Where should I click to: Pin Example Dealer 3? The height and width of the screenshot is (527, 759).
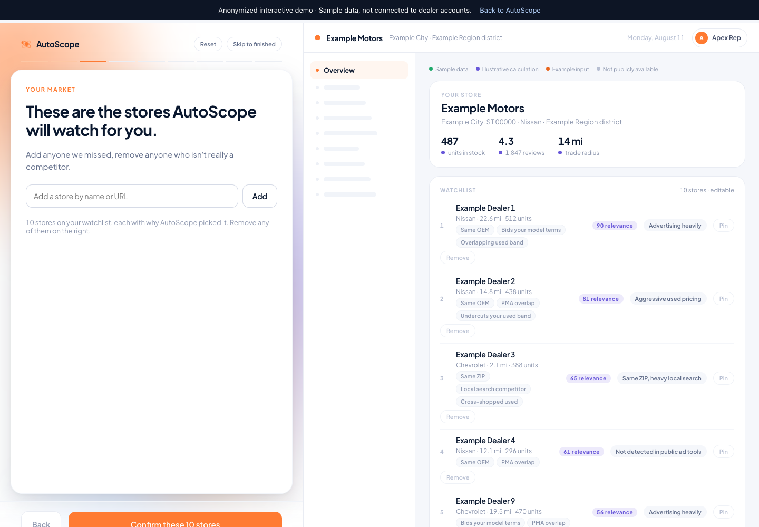(x=723, y=378)
